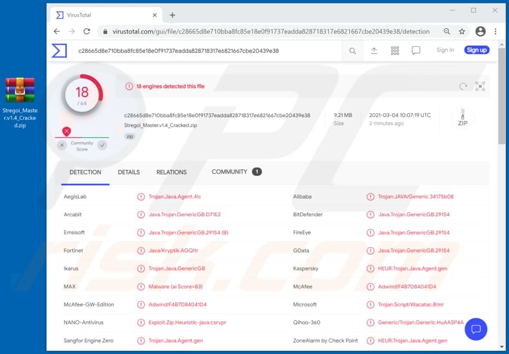Open a new browser tab
Screen dimensions: 509x354
(x=173, y=15)
